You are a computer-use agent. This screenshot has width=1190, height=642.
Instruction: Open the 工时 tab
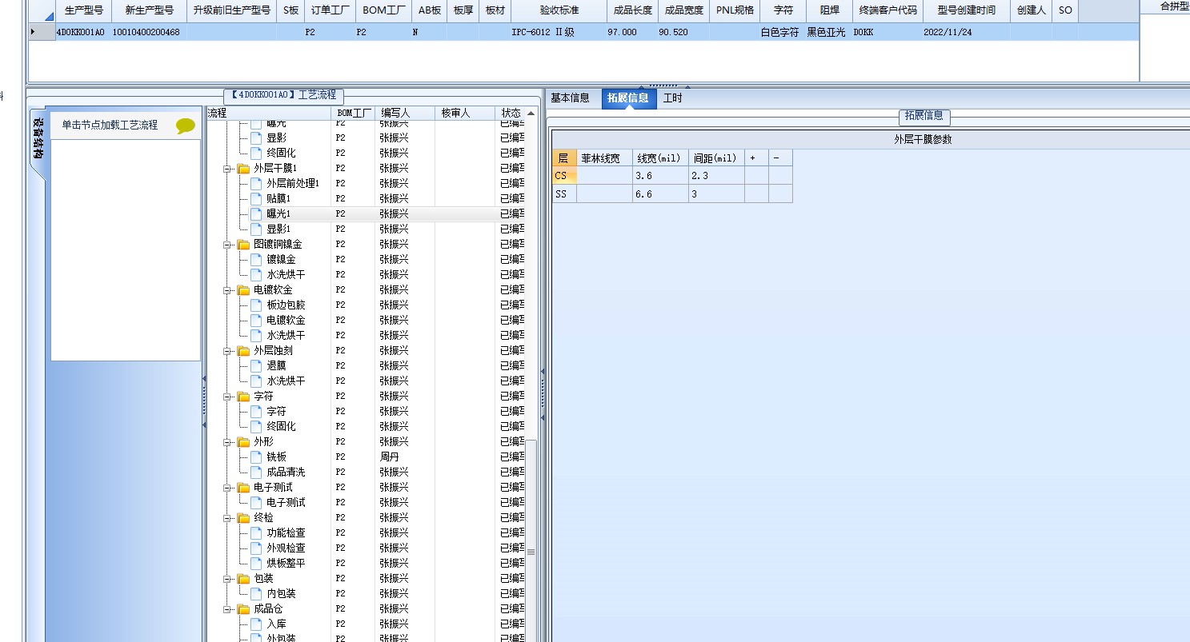pos(673,98)
